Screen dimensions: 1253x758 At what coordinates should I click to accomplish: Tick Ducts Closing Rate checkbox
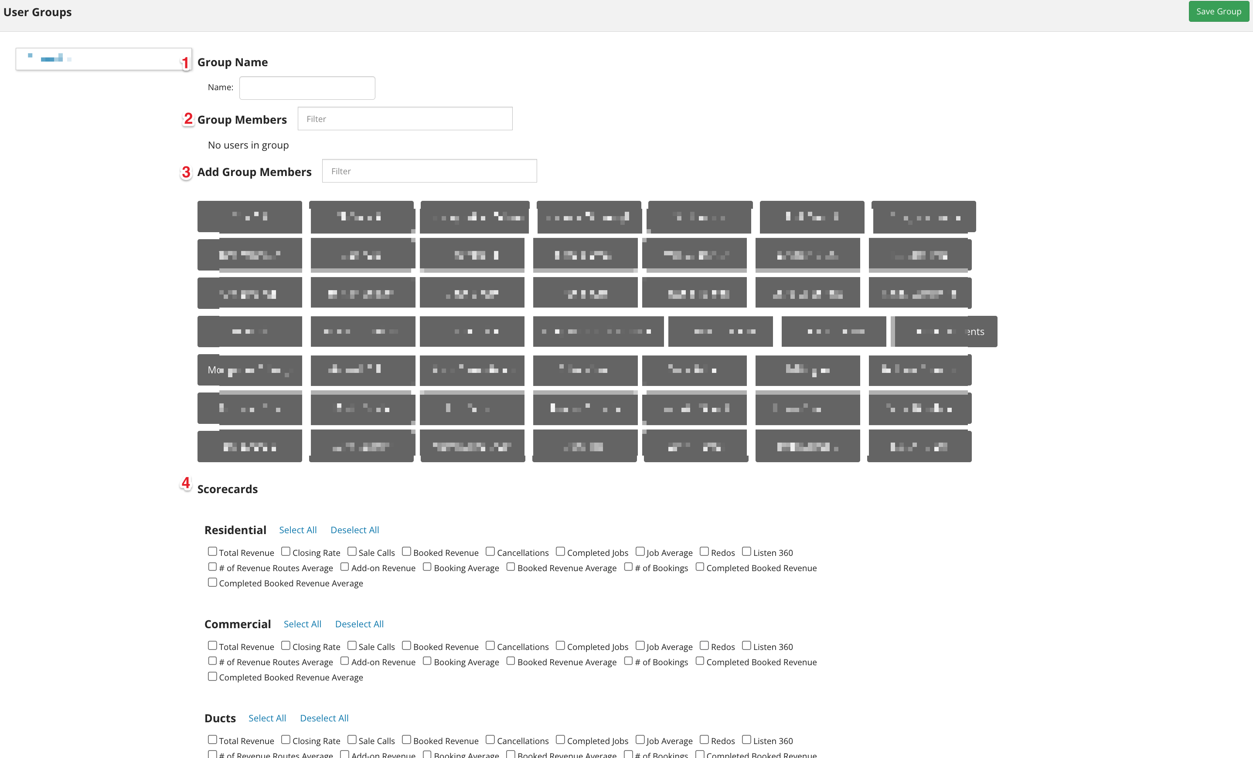tap(286, 739)
